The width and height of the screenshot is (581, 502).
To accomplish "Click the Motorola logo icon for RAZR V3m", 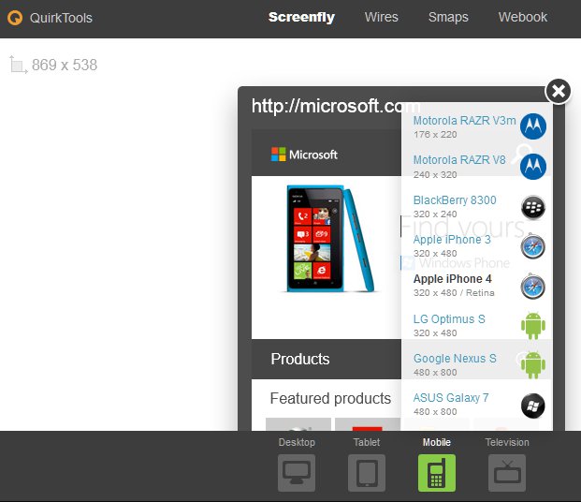I will [x=533, y=126].
